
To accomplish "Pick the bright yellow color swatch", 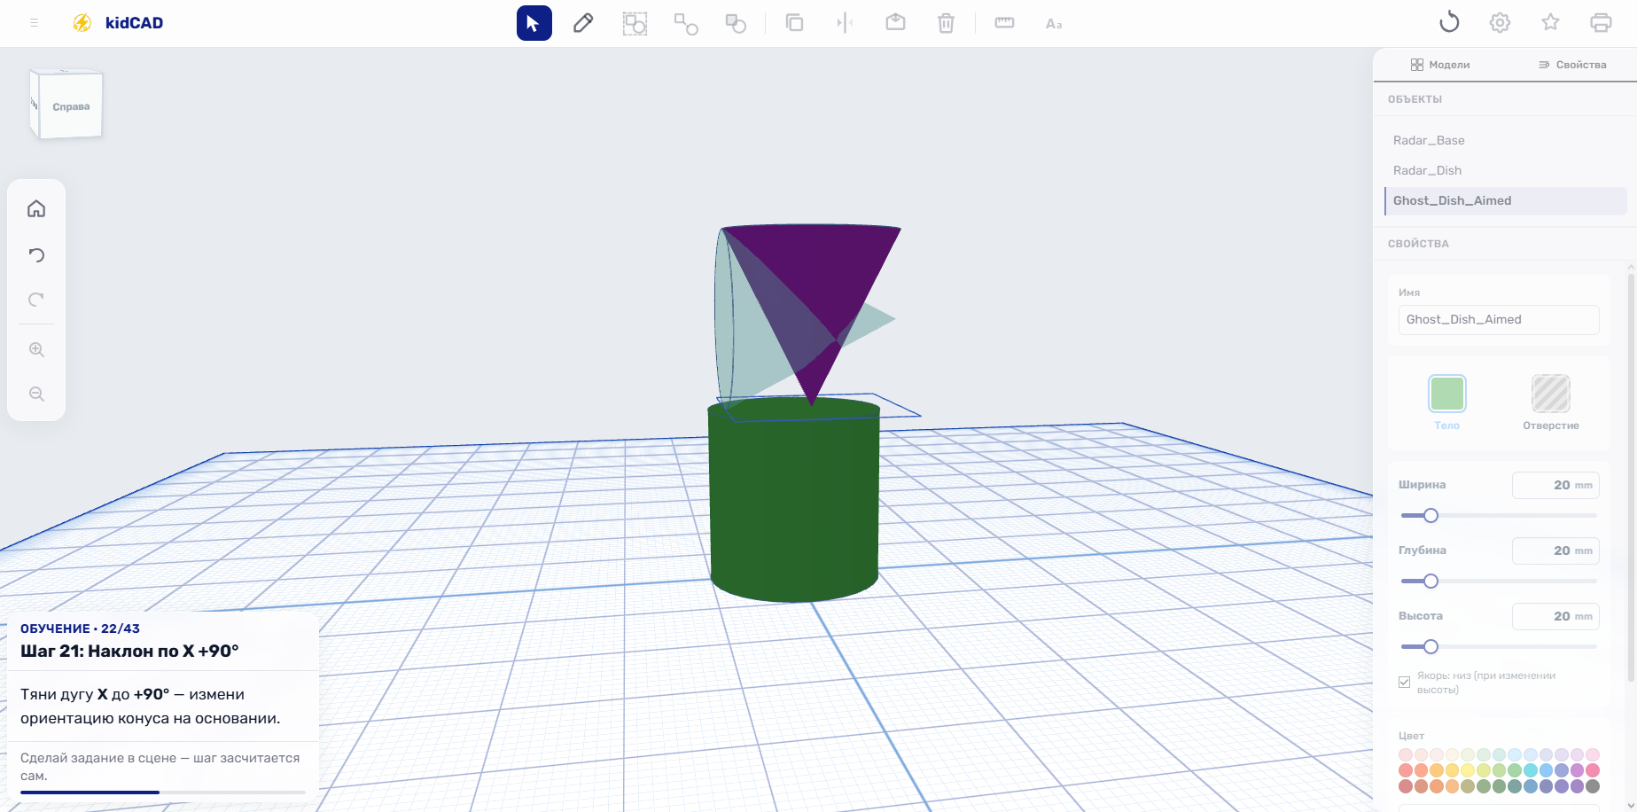I will coord(1468,770).
